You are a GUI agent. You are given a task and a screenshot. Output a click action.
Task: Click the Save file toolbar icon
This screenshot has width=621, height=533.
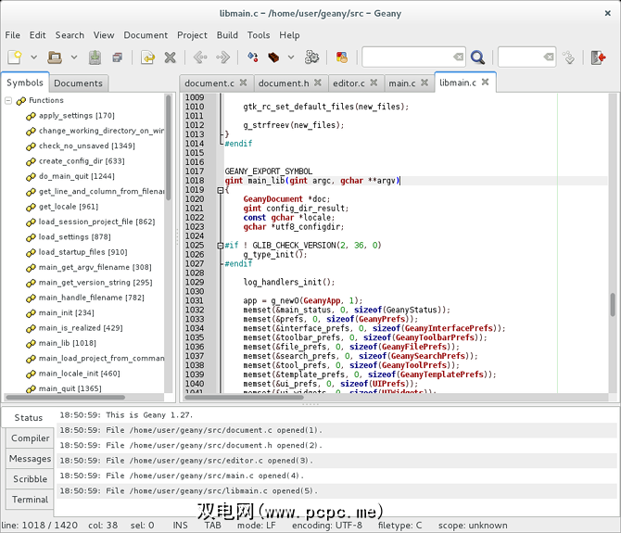pos(95,57)
